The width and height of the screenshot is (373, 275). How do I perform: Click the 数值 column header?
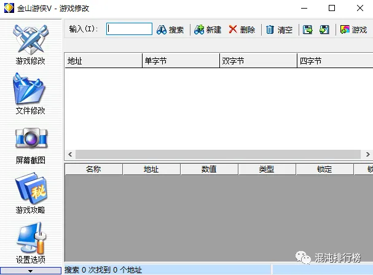(x=209, y=169)
